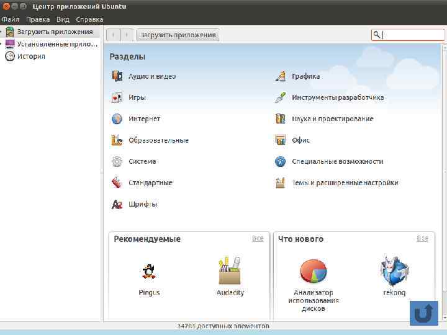The height and width of the screenshot is (335, 447).
Task: Open the Темы и расширенные настройки label
Action: 345,182
